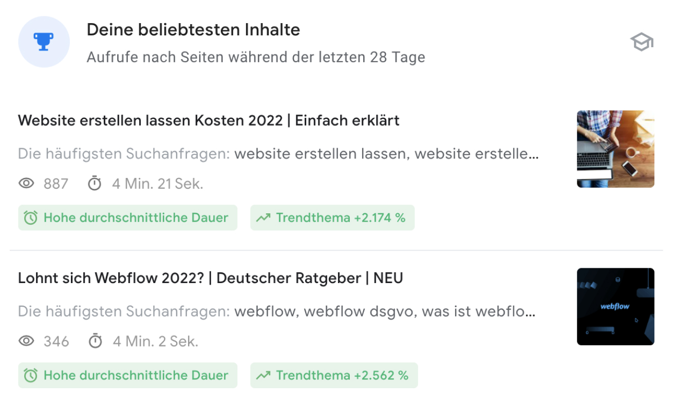Select the laptop desk thumbnail image
This screenshot has width=674, height=400.
tap(615, 149)
